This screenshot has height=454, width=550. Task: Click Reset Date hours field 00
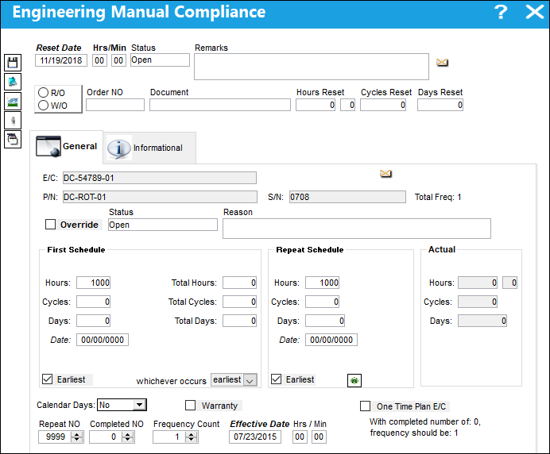pos(99,60)
